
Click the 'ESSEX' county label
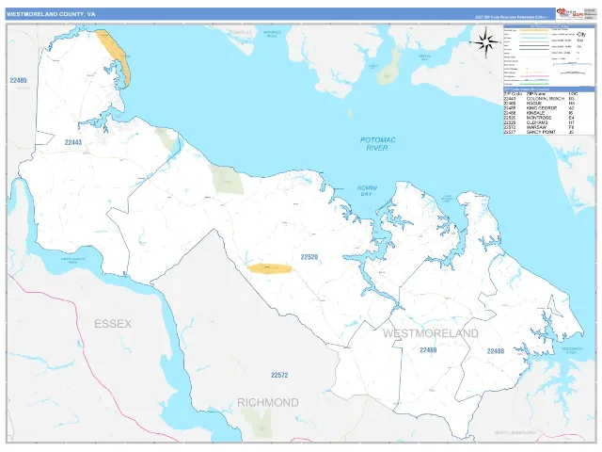pyautogui.click(x=113, y=324)
